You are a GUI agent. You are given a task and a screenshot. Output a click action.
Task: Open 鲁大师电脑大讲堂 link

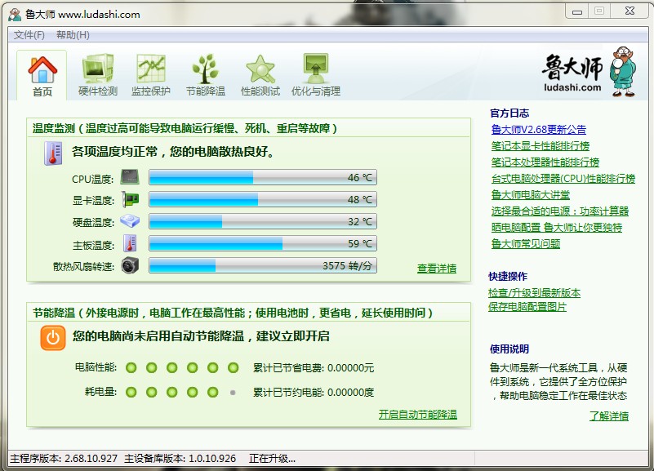coord(530,194)
